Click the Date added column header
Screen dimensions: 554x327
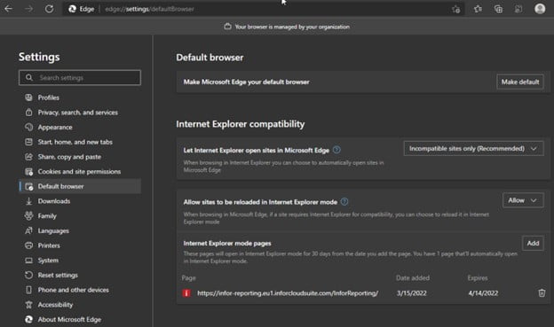pyautogui.click(x=413, y=278)
